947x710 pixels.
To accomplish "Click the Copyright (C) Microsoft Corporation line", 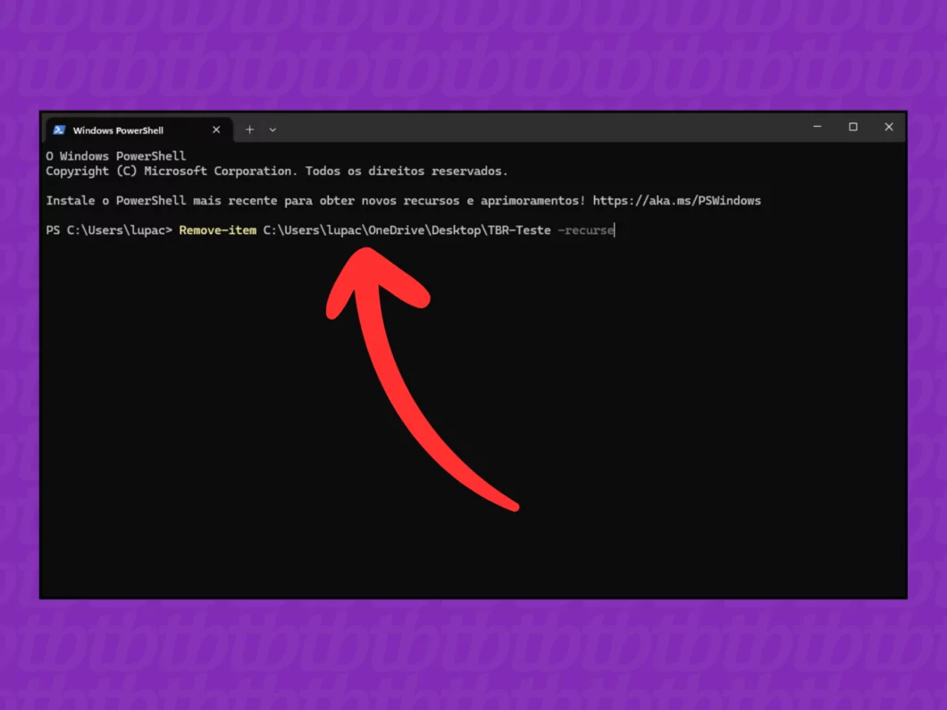I will (x=277, y=171).
